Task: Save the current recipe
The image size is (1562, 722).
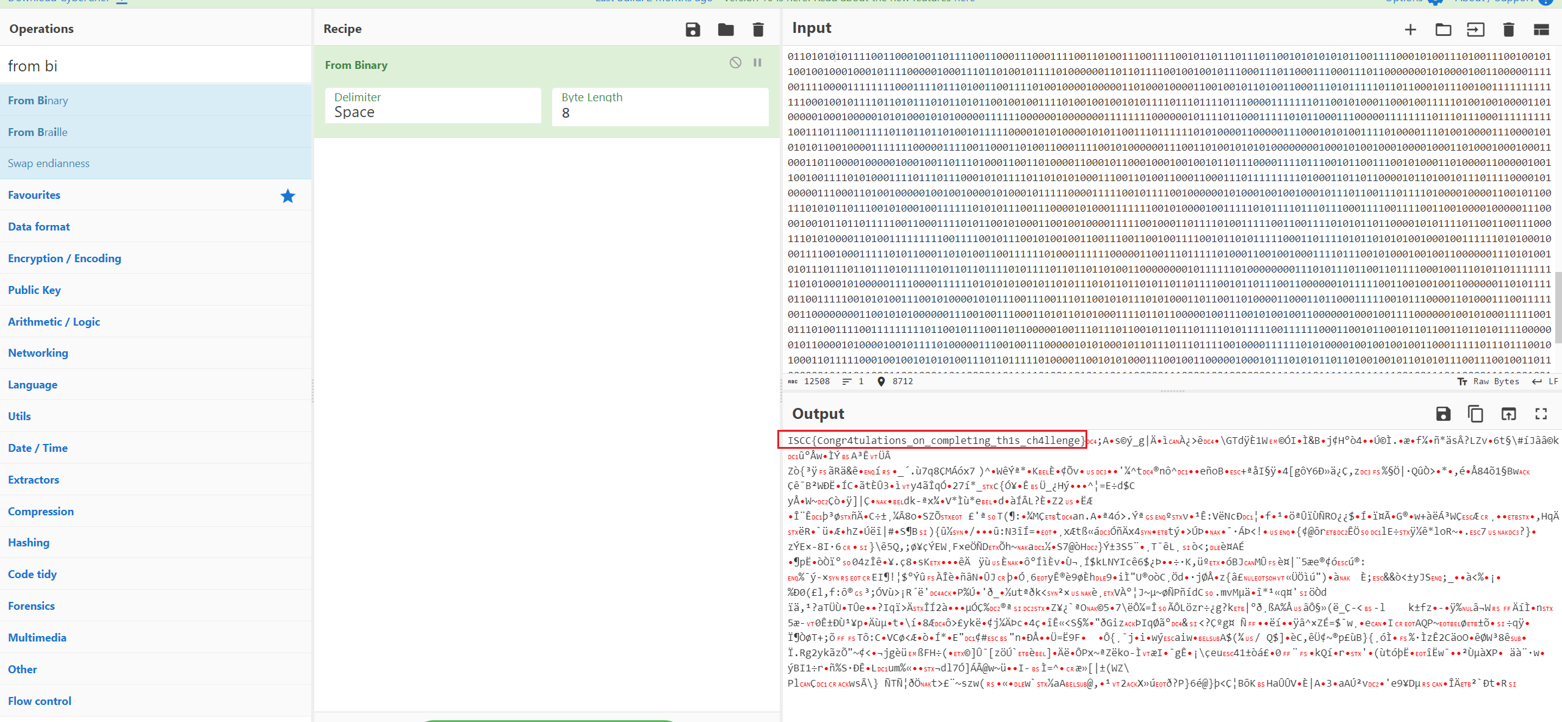Action: (x=693, y=29)
